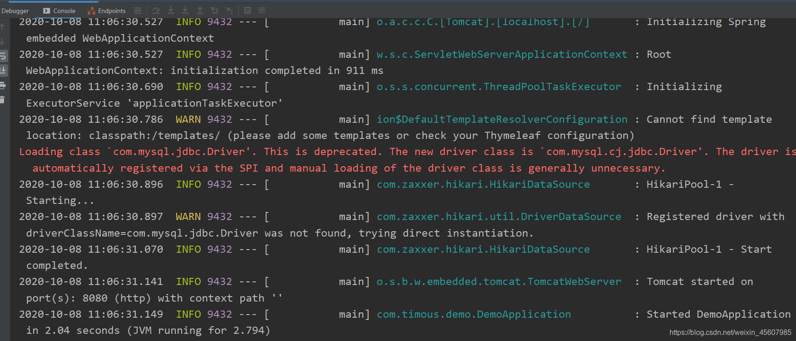Click the print console icon
Viewport: 796px width, 341px height.
[x=3, y=85]
